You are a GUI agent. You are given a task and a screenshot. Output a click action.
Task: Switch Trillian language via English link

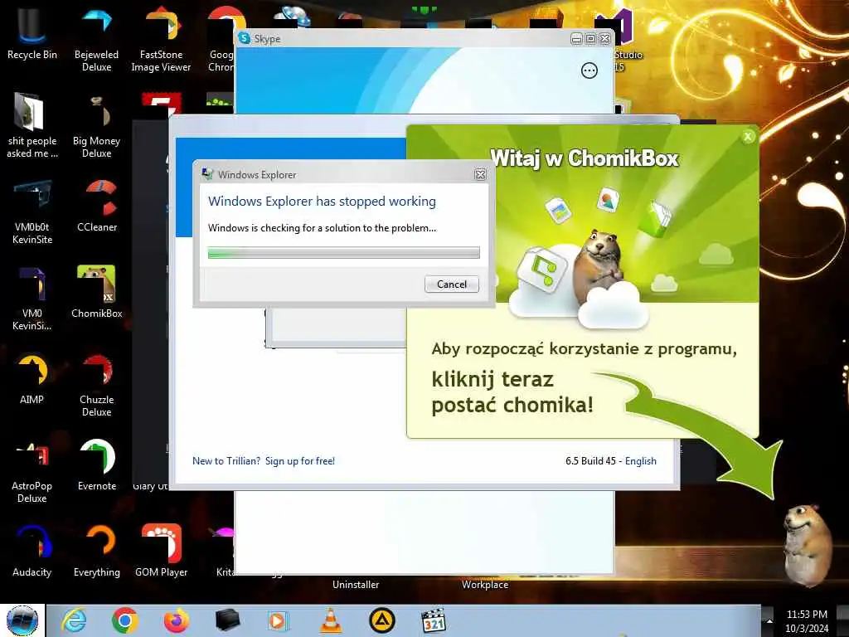[641, 461]
